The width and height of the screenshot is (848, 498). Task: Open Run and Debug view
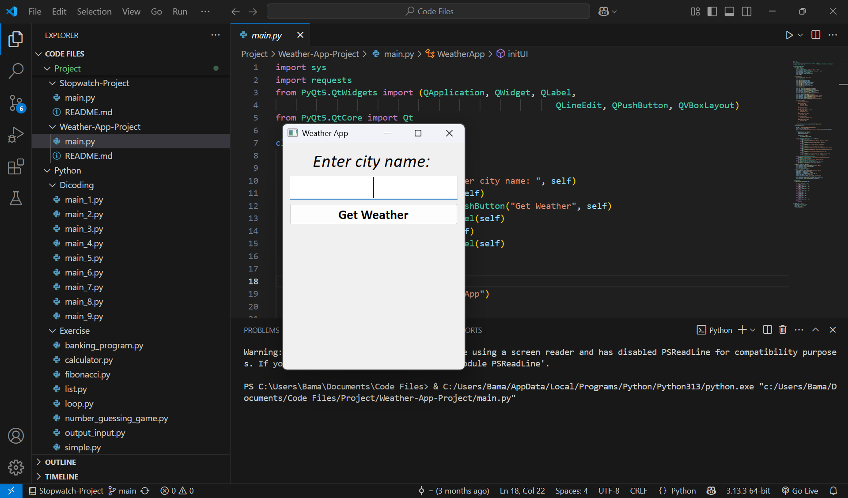point(16,135)
